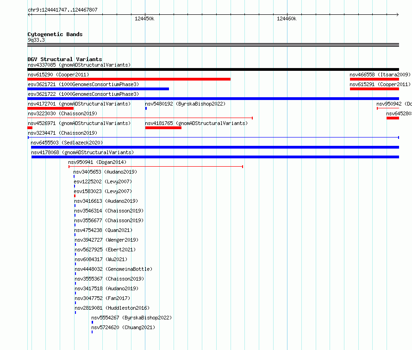The image size is (412, 350).
Task: Click the red nsv615290 variant bar
Action: tap(129, 79)
